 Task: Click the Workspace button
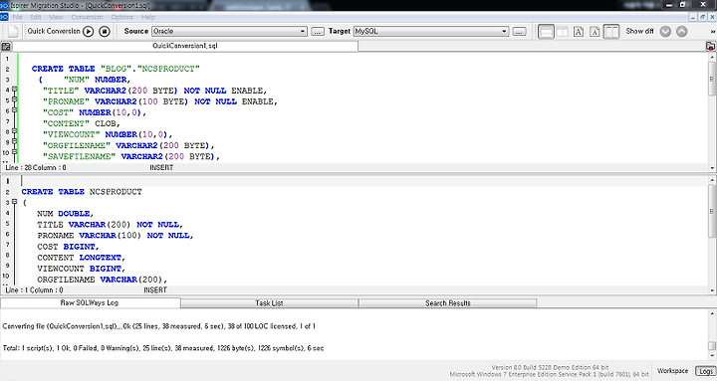click(672, 371)
